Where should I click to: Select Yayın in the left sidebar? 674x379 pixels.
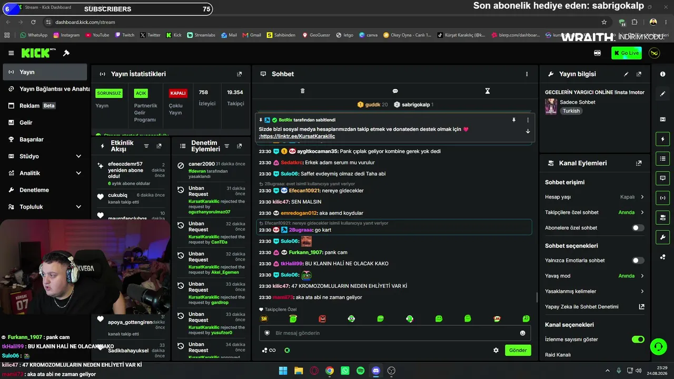click(44, 72)
